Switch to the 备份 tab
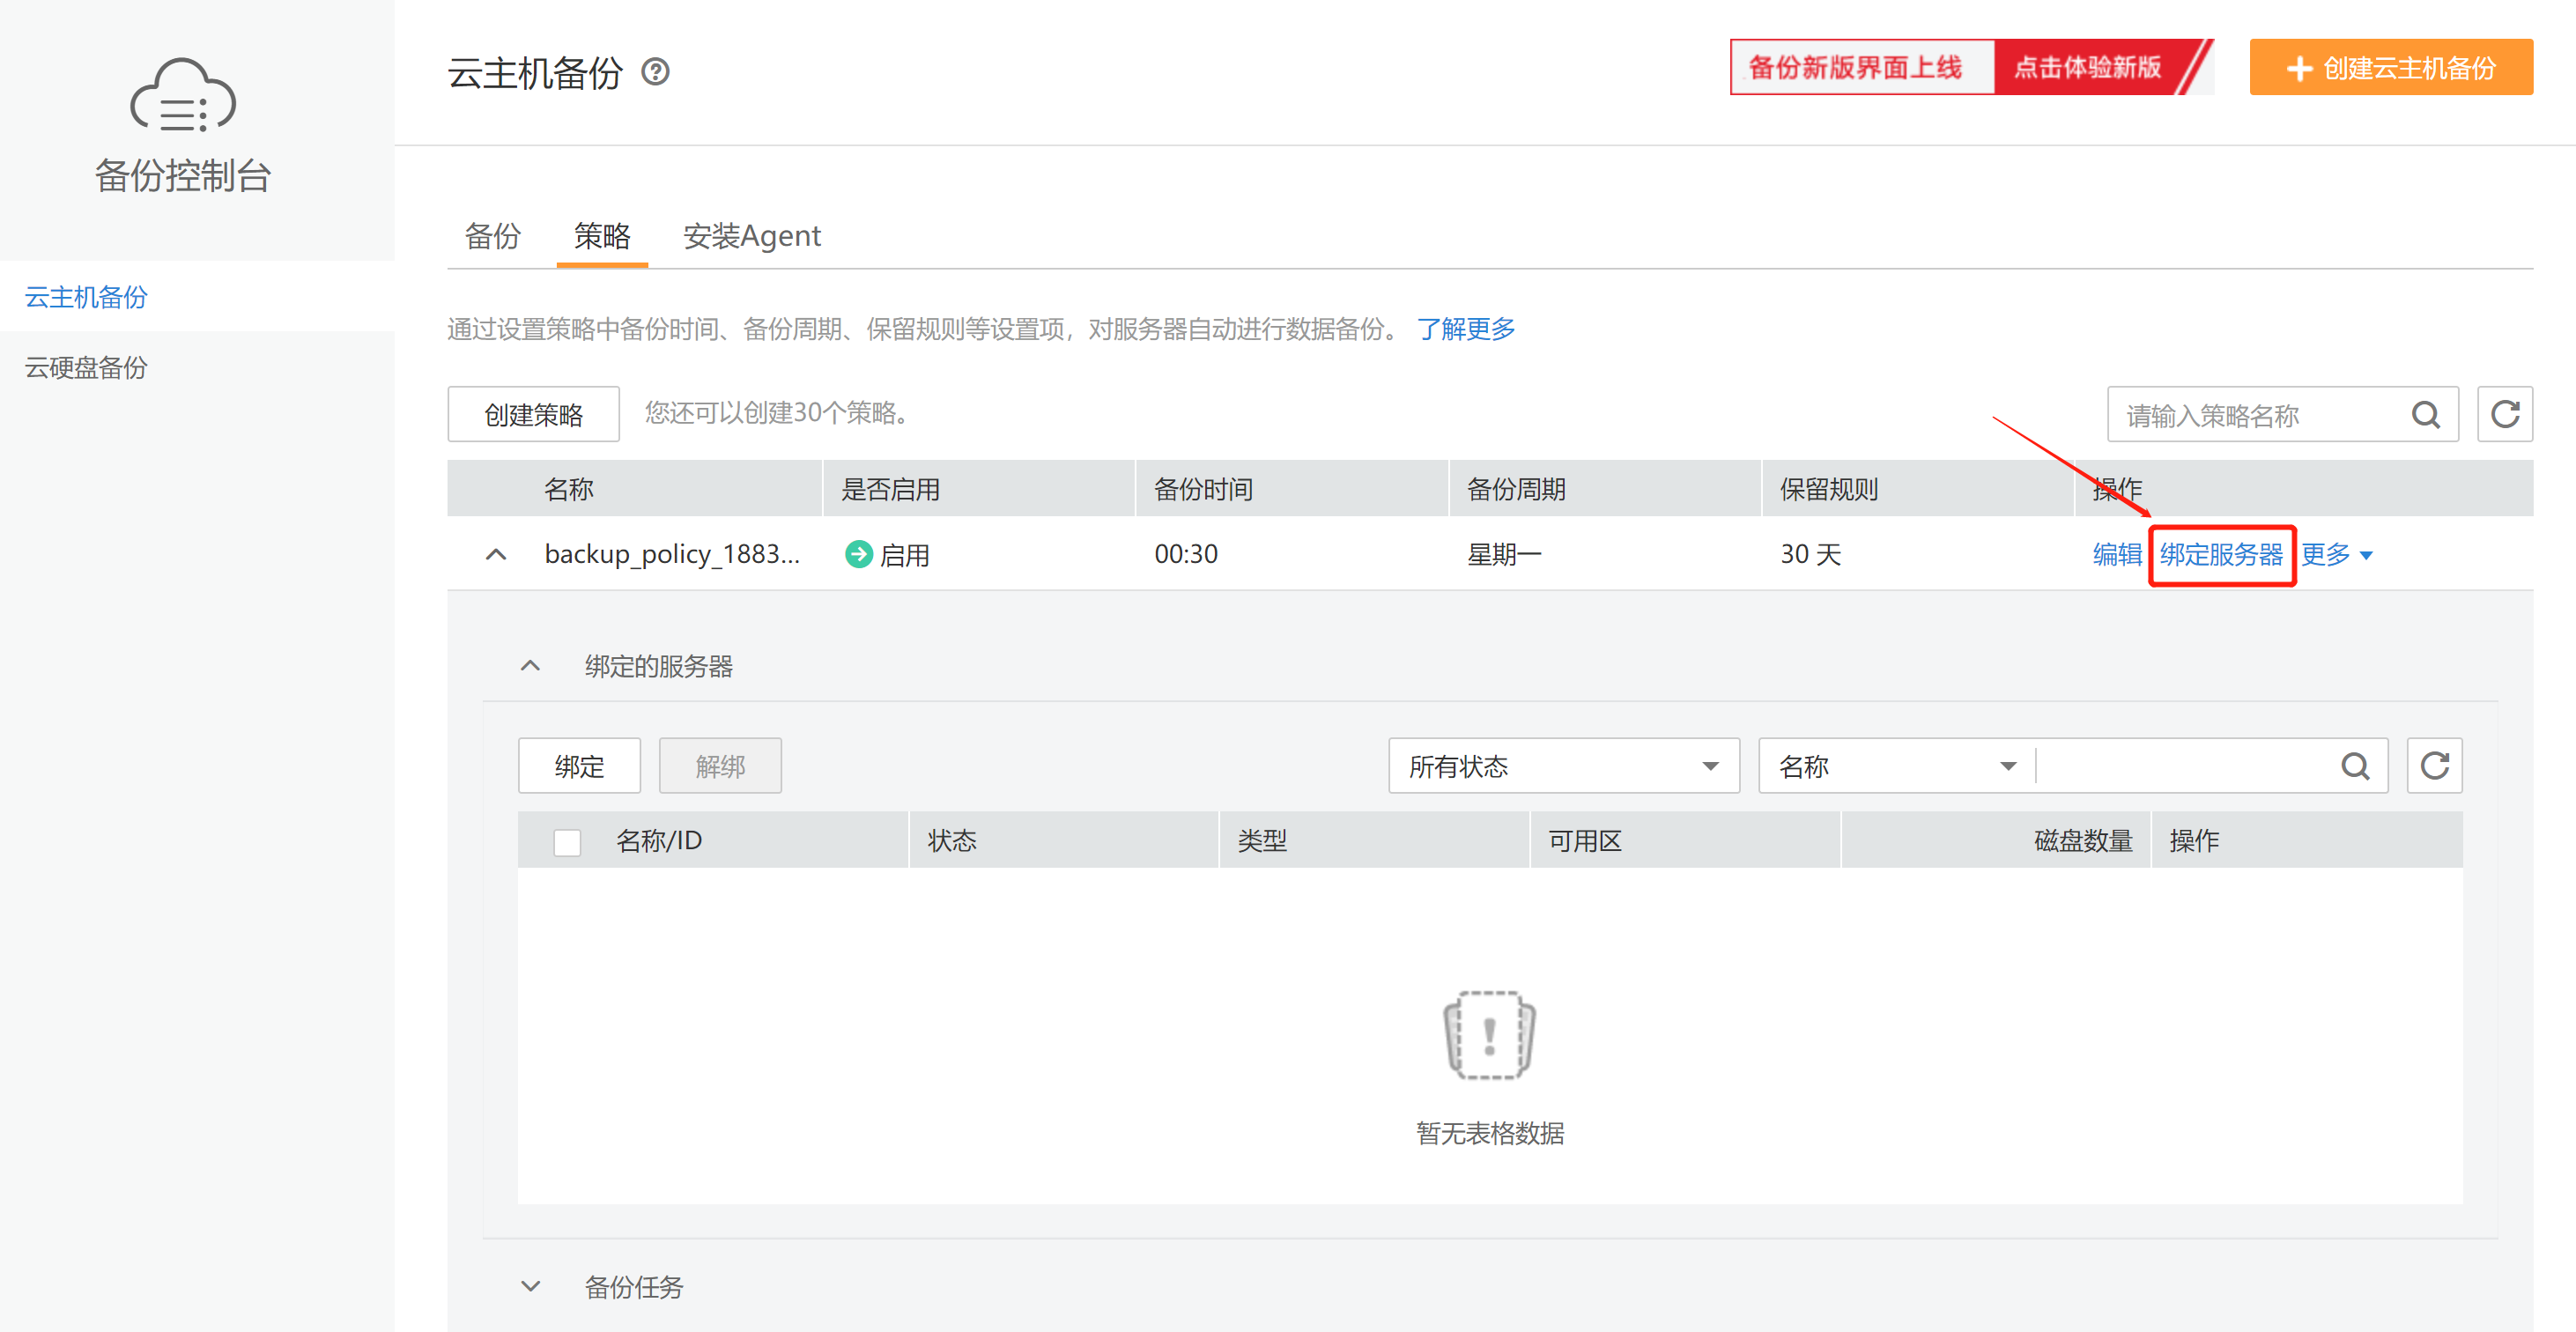This screenshot has height=1332, width=2576. 493,236
